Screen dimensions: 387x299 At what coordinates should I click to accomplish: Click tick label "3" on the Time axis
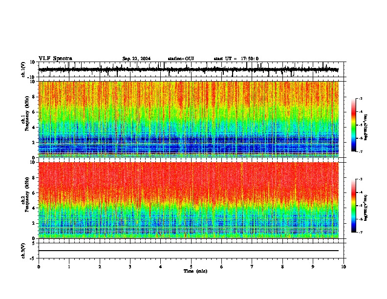[x=130, y=267]
